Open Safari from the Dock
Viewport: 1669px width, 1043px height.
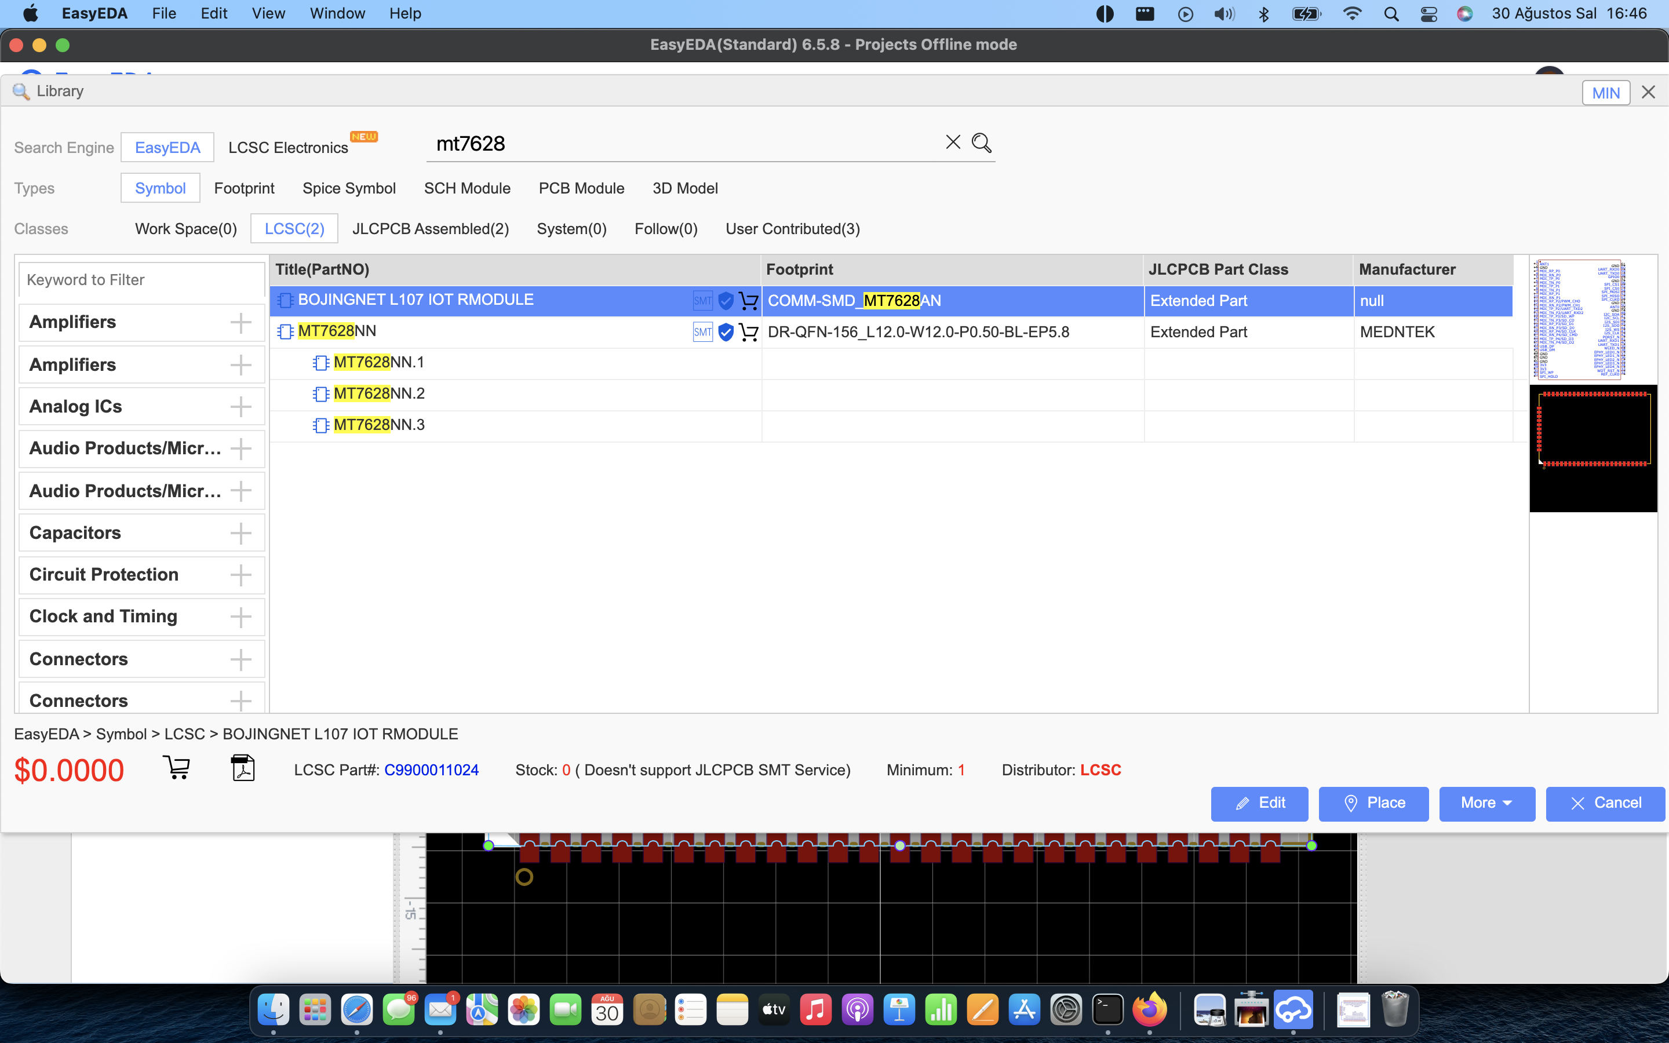tap(356, 1011)
